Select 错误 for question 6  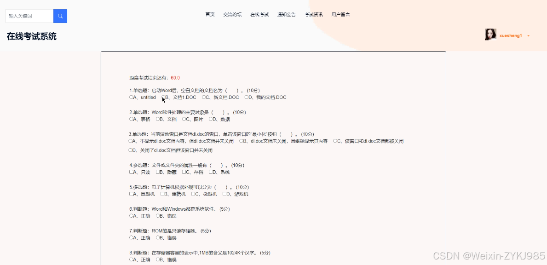pos(158,216)
